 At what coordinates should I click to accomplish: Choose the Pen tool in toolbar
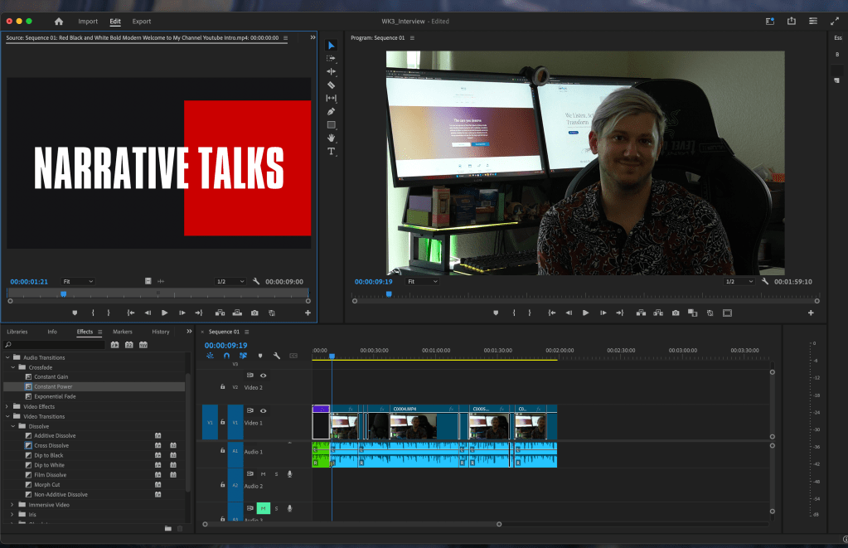point(331,111)
